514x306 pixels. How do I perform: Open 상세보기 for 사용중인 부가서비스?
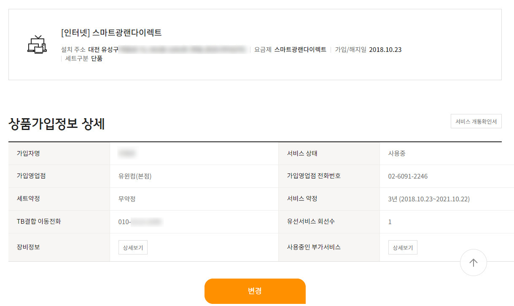(x=403, y=248)
